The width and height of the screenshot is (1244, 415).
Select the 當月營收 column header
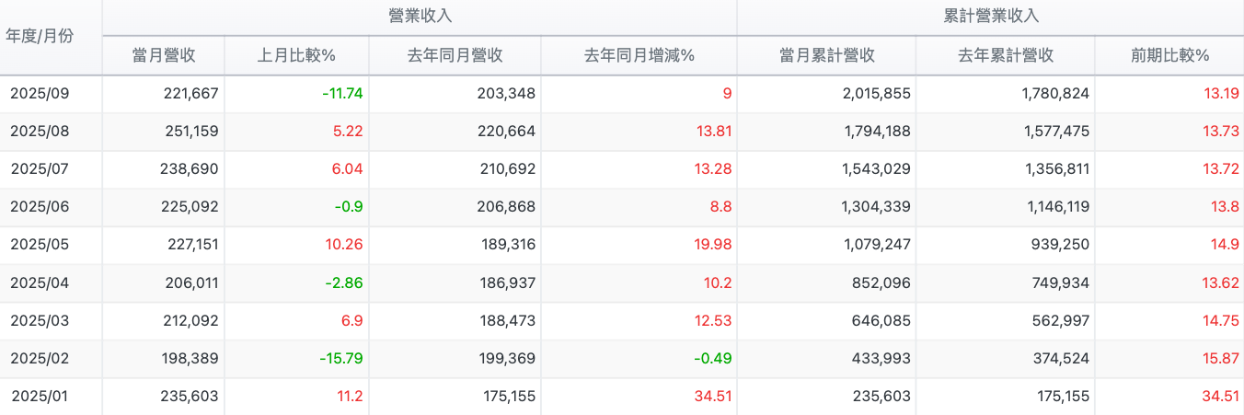(x=164, y=55)
